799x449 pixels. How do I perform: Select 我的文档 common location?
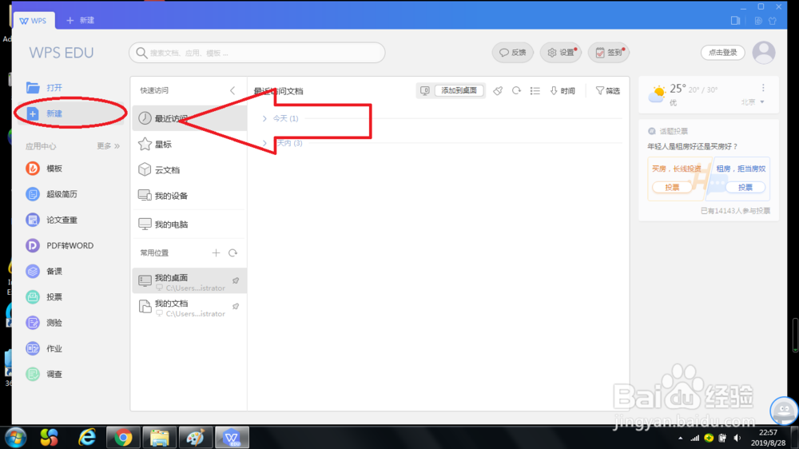click(189, 307)
